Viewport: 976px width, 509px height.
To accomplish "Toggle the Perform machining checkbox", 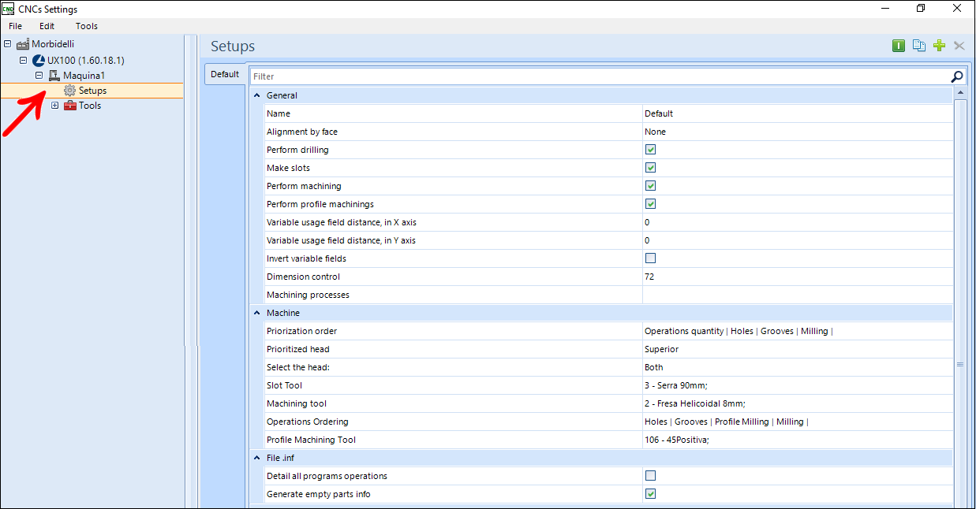I will 651,186.
